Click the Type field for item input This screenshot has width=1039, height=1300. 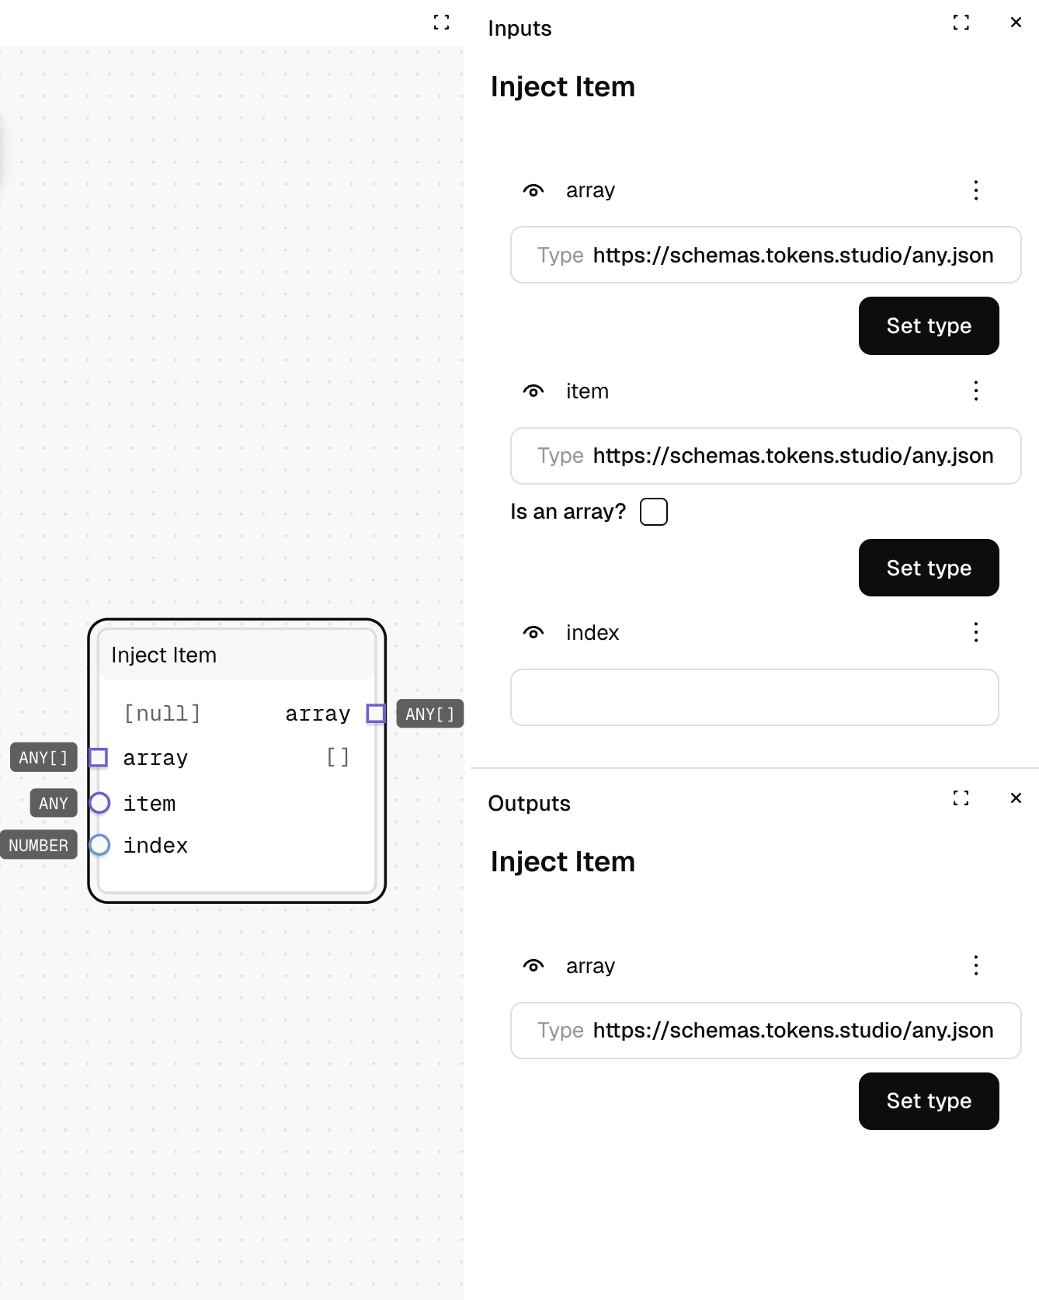[766, 456]
